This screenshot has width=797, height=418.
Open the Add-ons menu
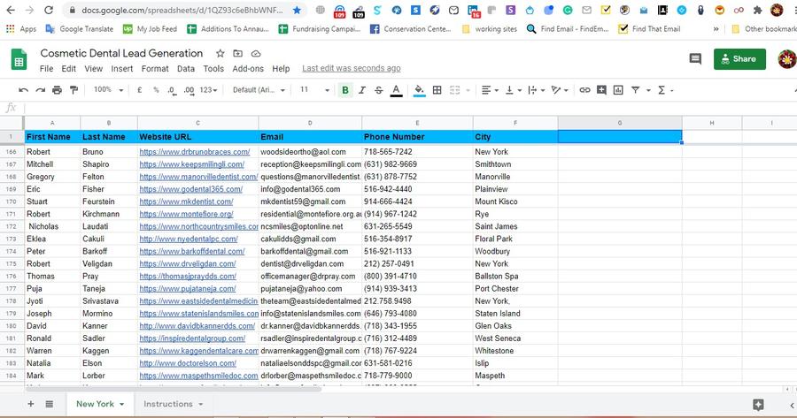point(248,68)
